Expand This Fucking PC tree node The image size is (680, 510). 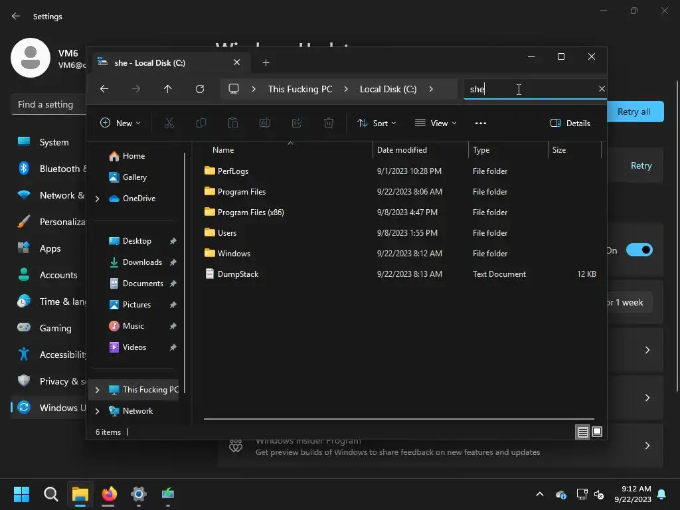(97, 390)
